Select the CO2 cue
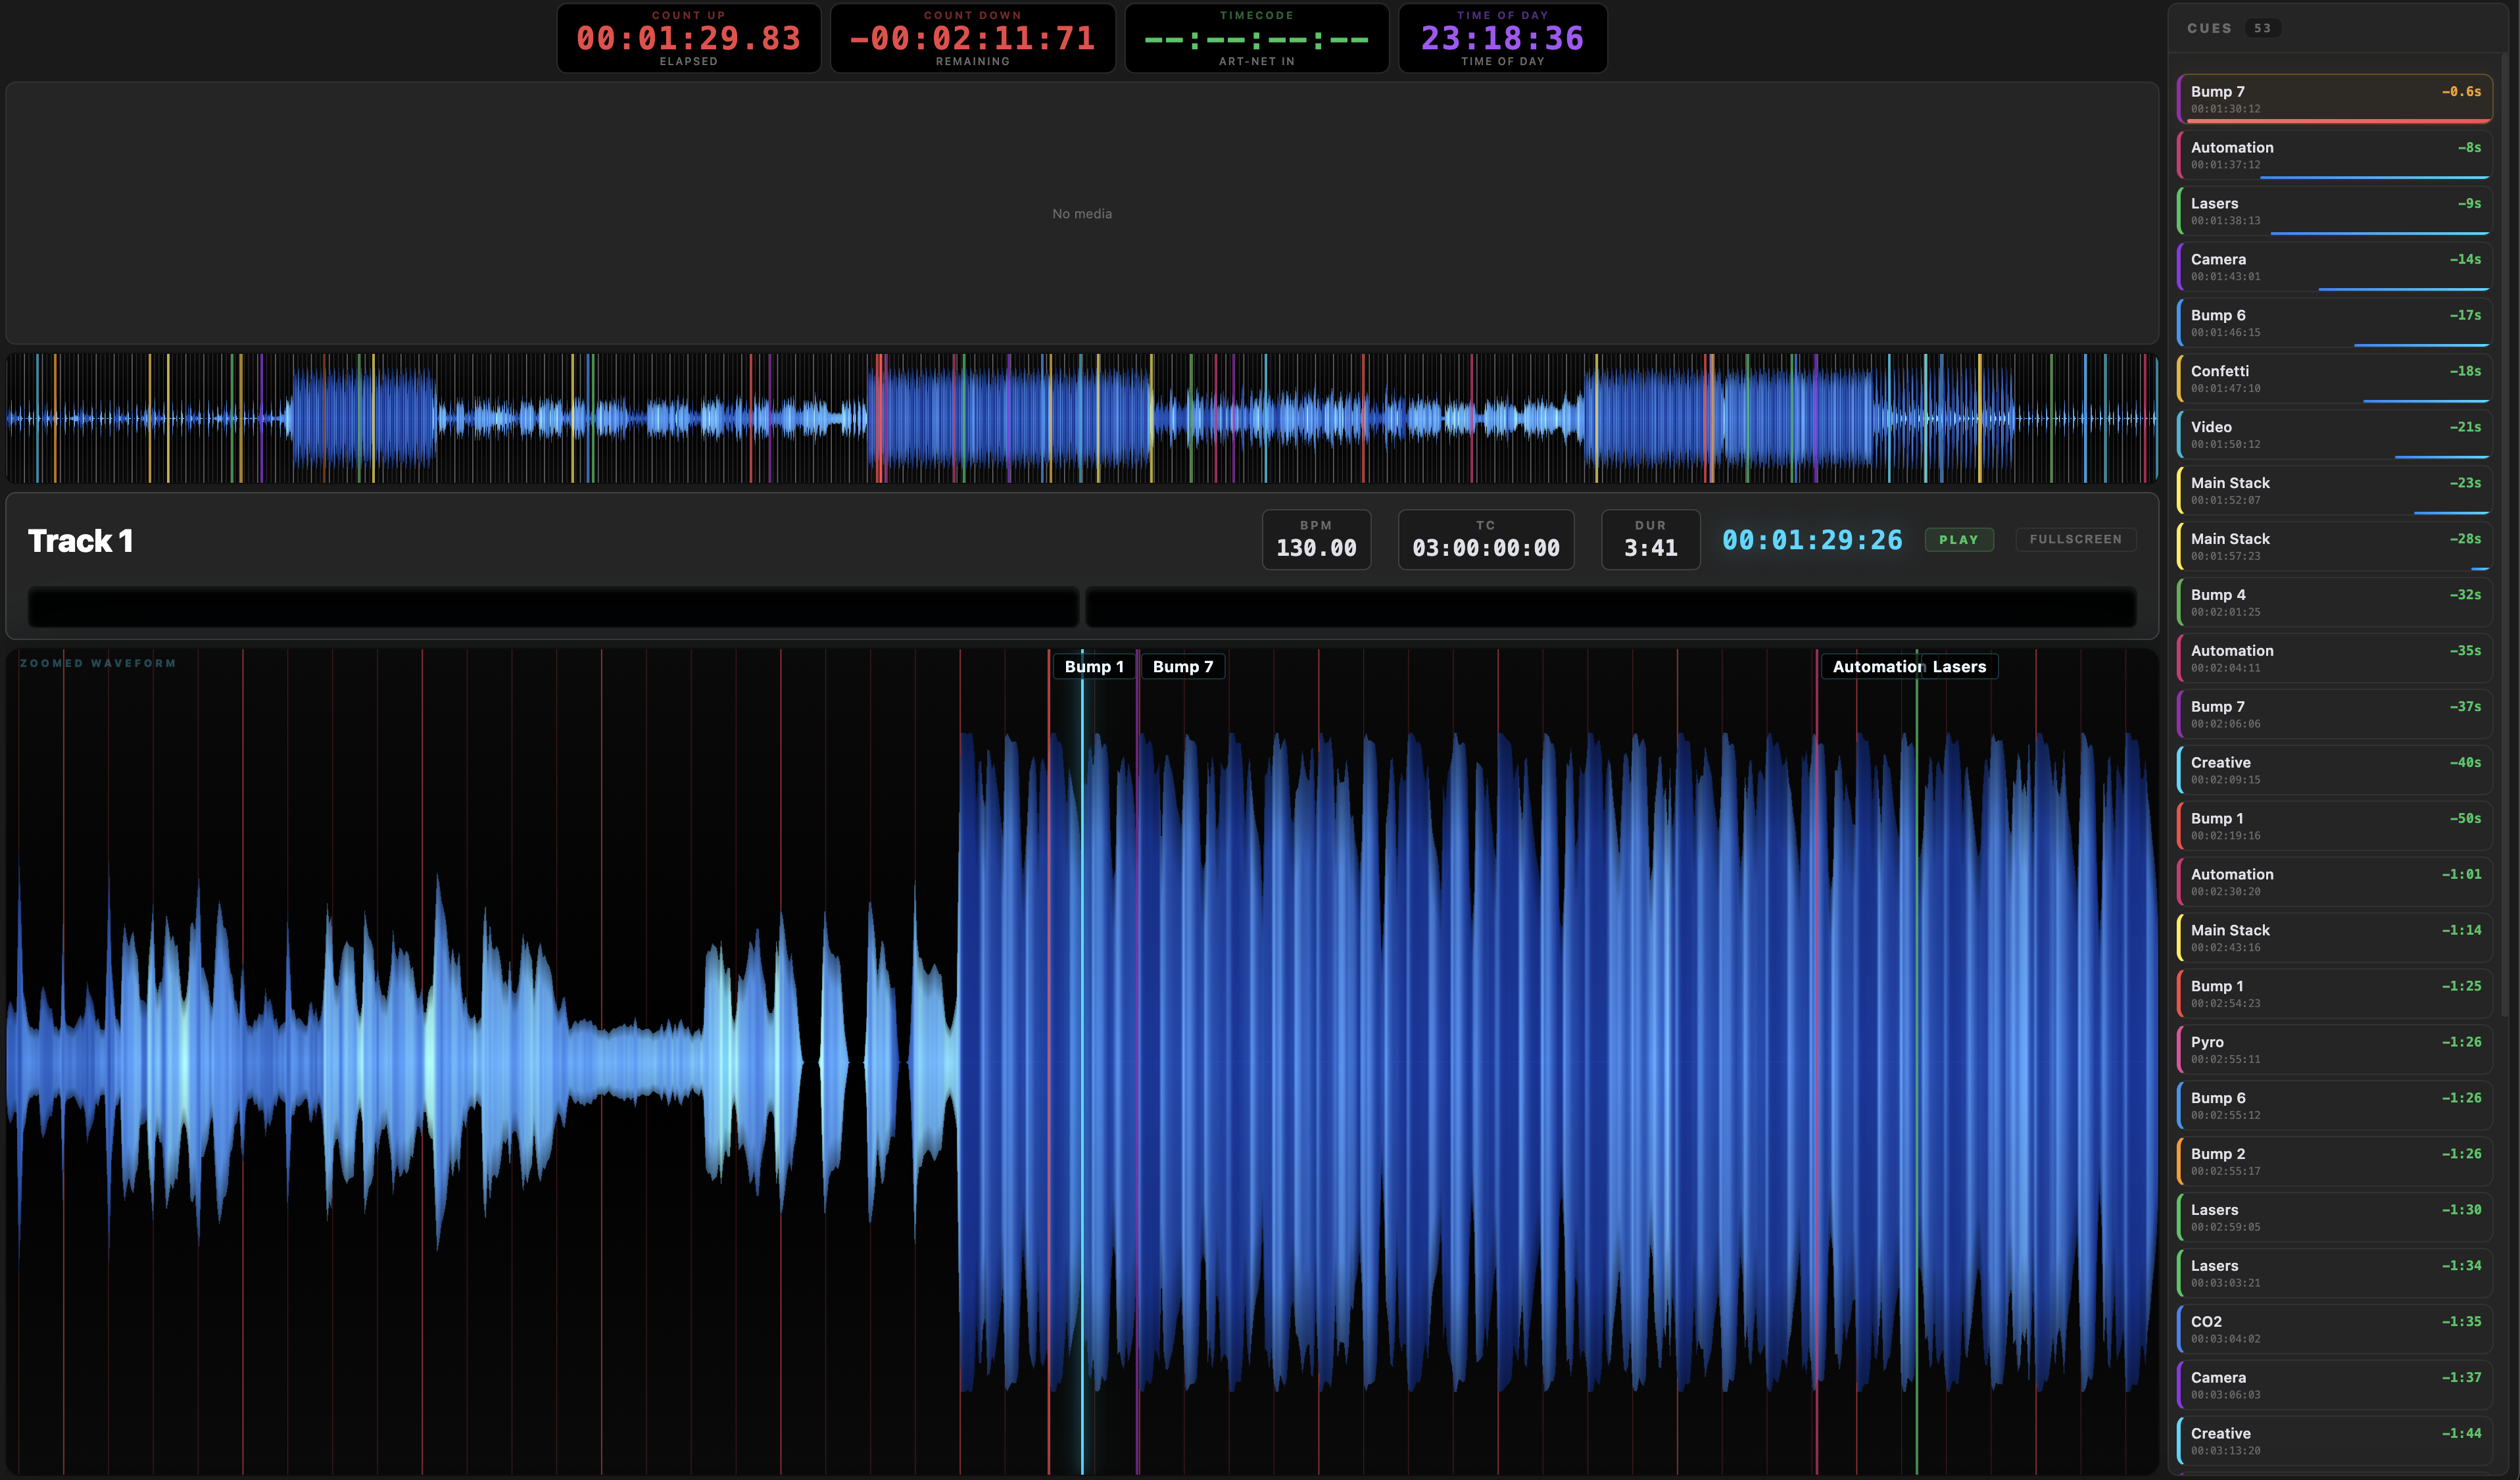 2334,1328
